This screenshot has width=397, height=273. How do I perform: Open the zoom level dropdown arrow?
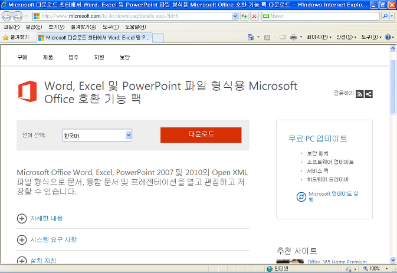tap(386, 269)
